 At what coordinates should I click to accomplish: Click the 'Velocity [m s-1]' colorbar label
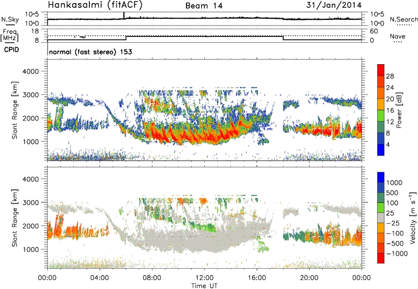(413, 217)
